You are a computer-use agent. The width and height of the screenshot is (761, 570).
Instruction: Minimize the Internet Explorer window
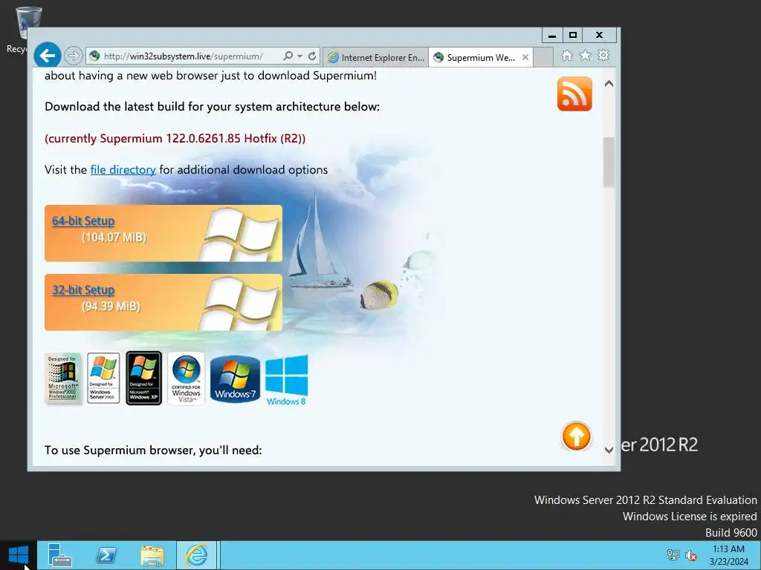click(x=552, y=35)
